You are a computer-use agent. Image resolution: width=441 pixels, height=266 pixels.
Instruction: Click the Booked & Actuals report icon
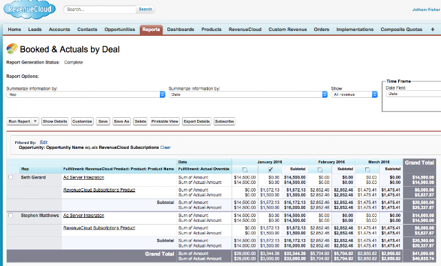coord(12,49)
